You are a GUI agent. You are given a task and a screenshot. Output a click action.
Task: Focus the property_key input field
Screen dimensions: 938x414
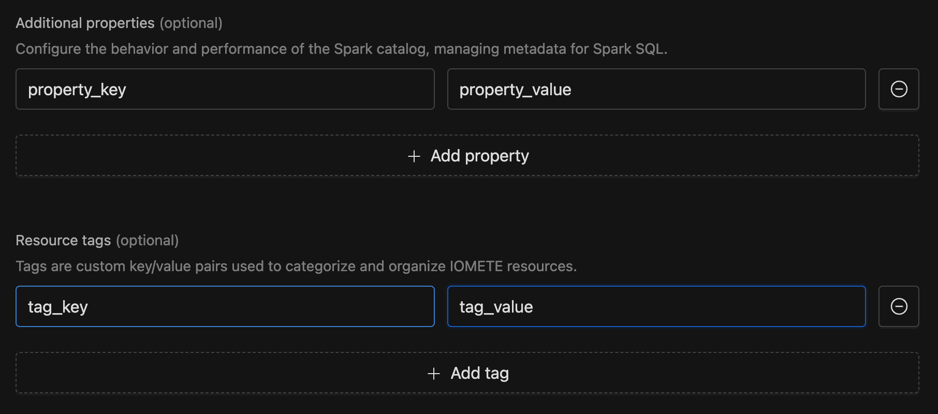click(225, 89)
